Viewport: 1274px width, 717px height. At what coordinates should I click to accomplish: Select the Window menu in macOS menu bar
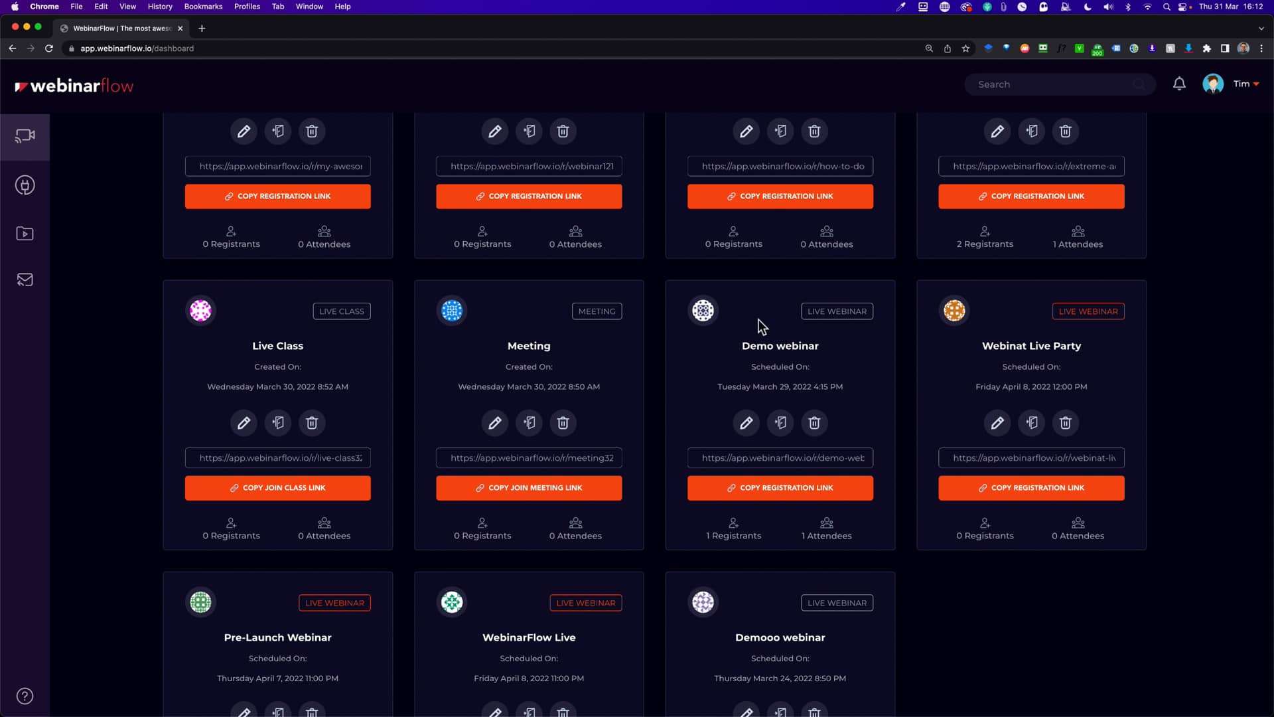[x=310, y=7]
